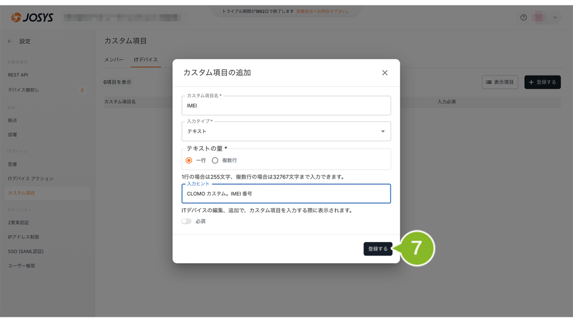
Task: Click the top-right + 登録する button
Action: (542, 82)
